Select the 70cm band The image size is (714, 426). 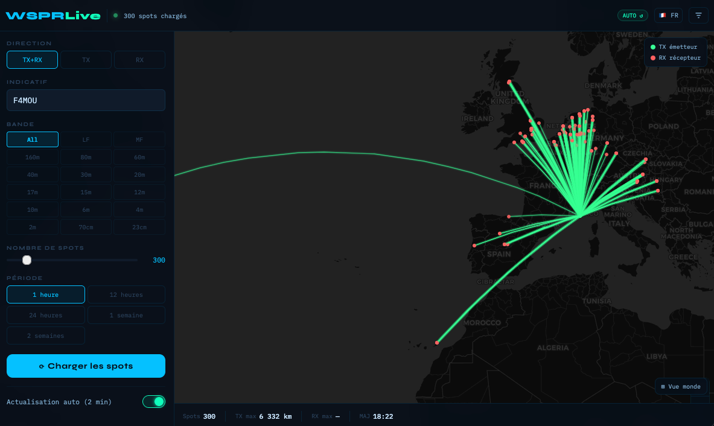pos(86,227)
